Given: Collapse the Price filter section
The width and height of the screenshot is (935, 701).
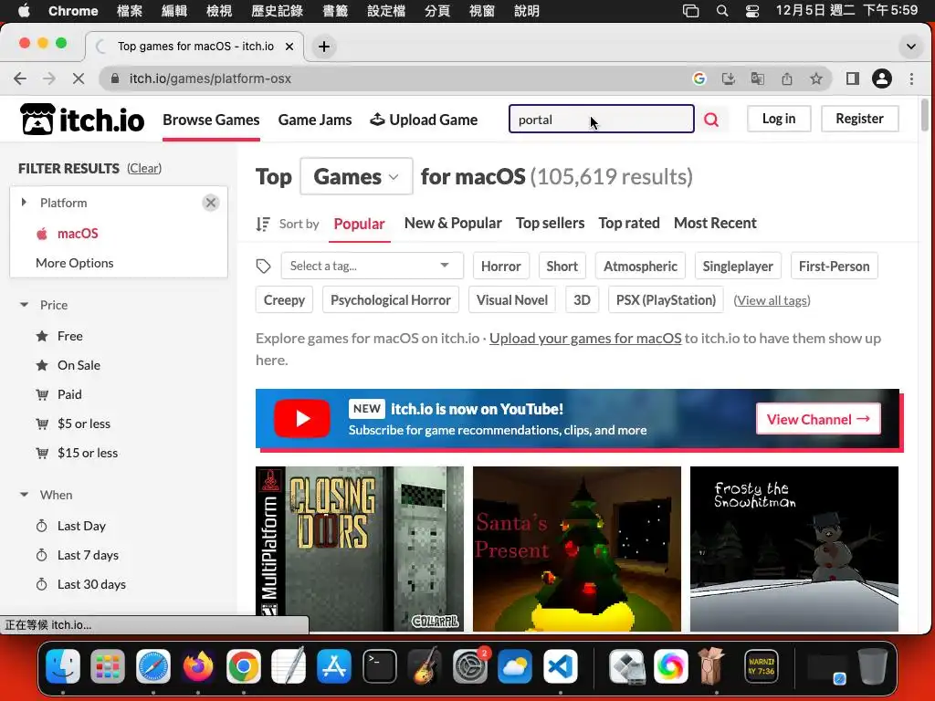Looking at the screenshot, I should point(24,305).
